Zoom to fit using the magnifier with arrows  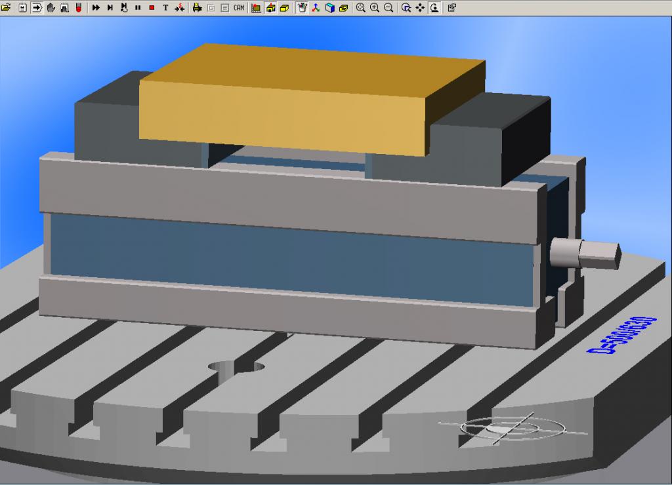click(361, 8)
